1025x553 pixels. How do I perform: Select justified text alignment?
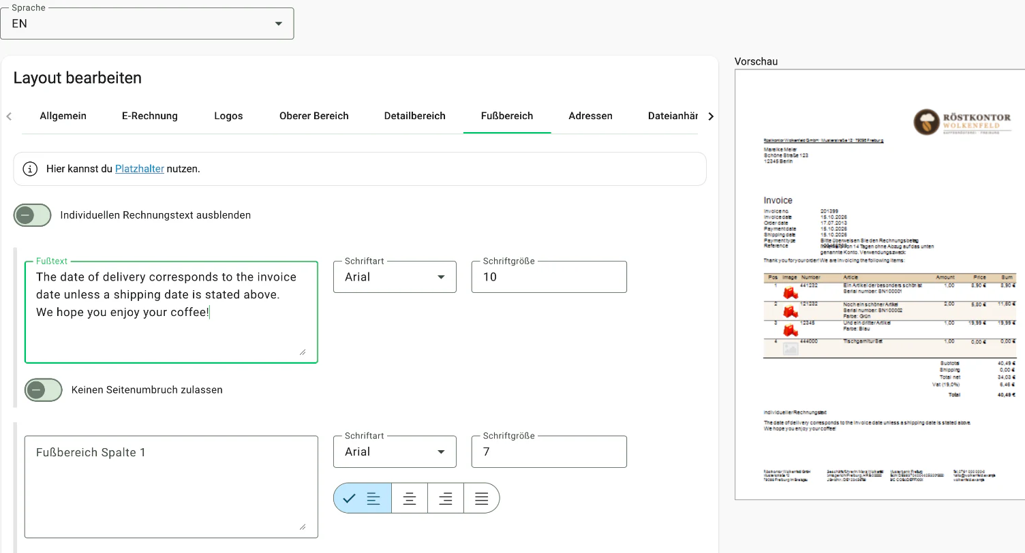[x=481, y=499]
